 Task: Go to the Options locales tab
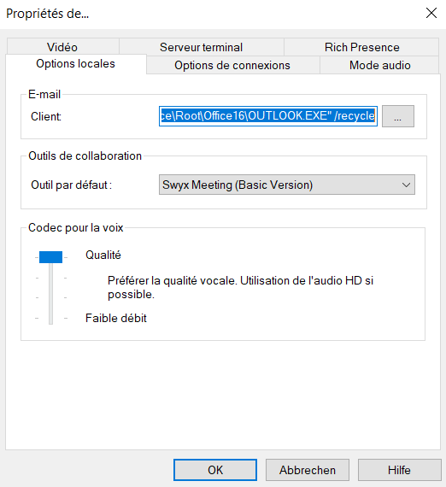(76, 64)
